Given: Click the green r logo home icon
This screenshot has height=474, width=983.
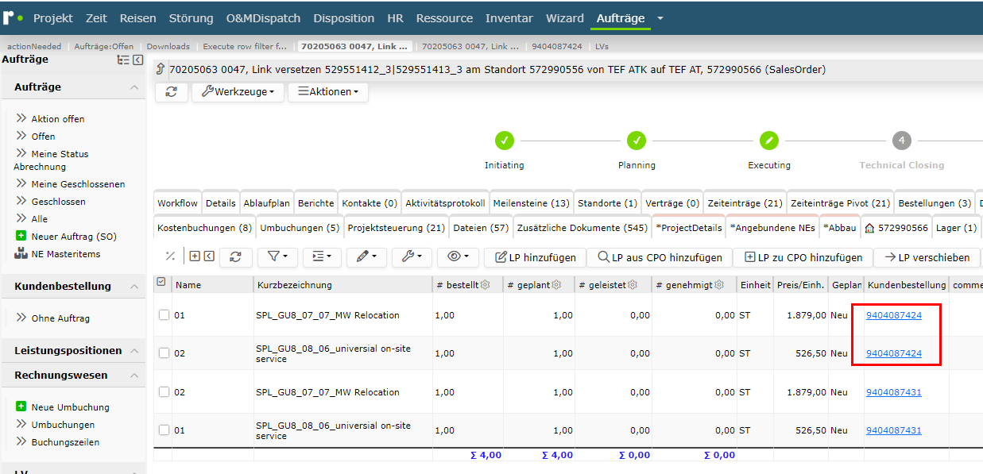Looking at the screenshot, I should 12,17.
